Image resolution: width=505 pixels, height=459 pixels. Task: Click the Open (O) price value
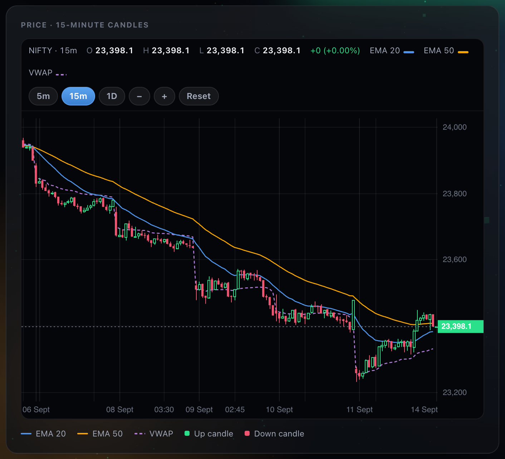(x=114, y=51)
